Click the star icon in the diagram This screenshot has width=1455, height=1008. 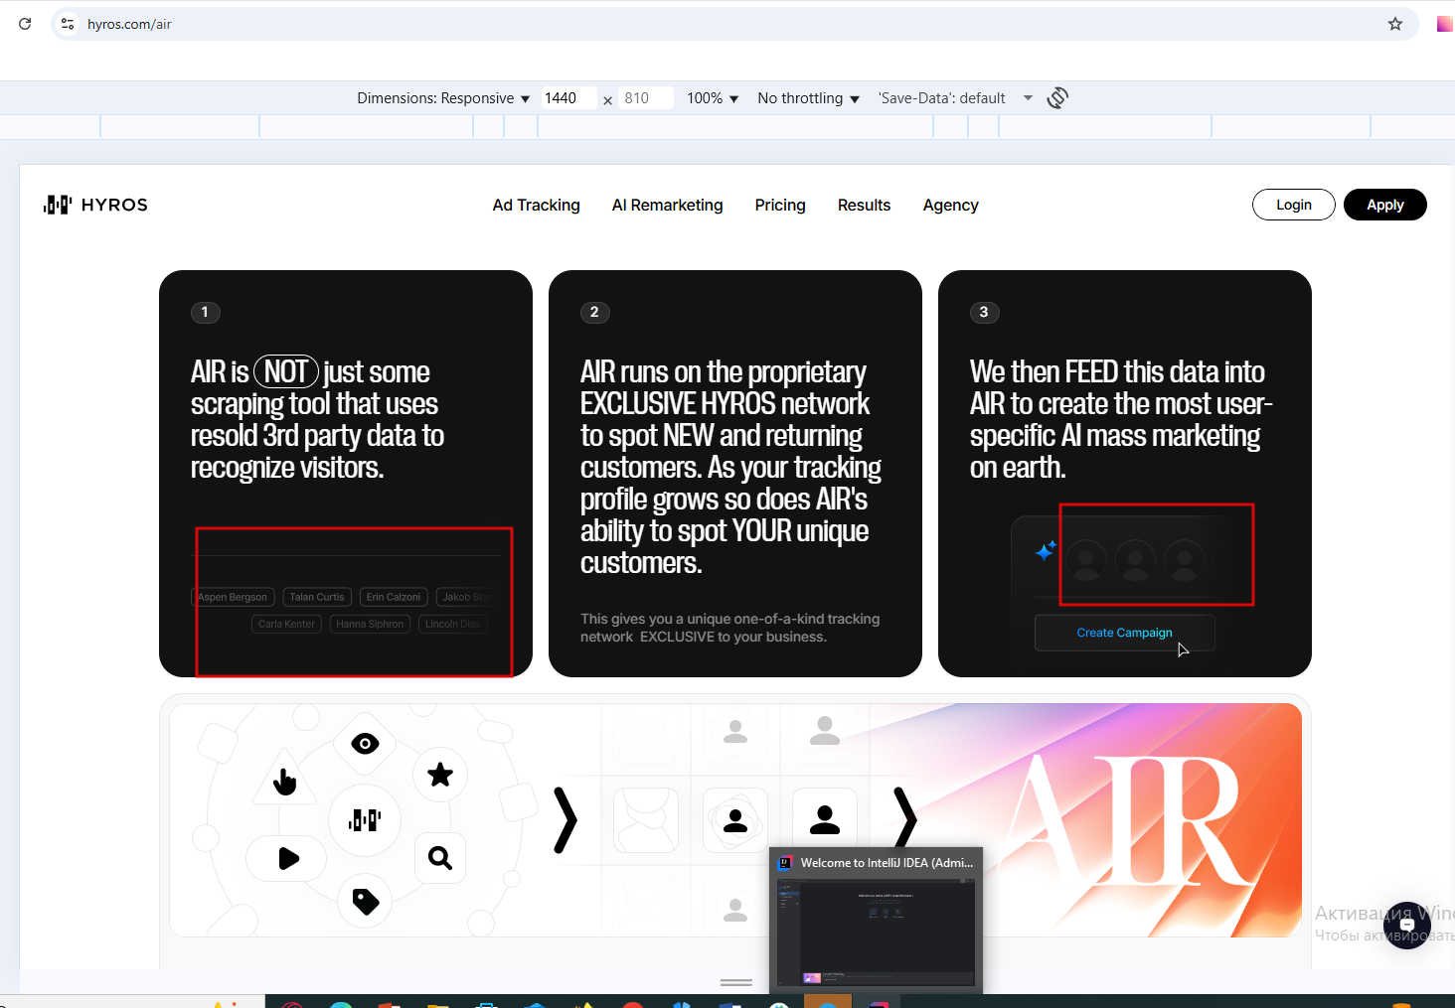440,775
